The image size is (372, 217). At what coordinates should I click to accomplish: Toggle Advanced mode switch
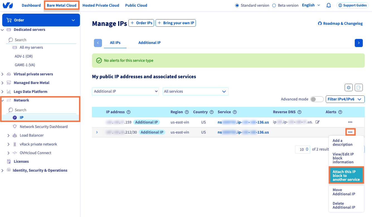pos(317,99)
